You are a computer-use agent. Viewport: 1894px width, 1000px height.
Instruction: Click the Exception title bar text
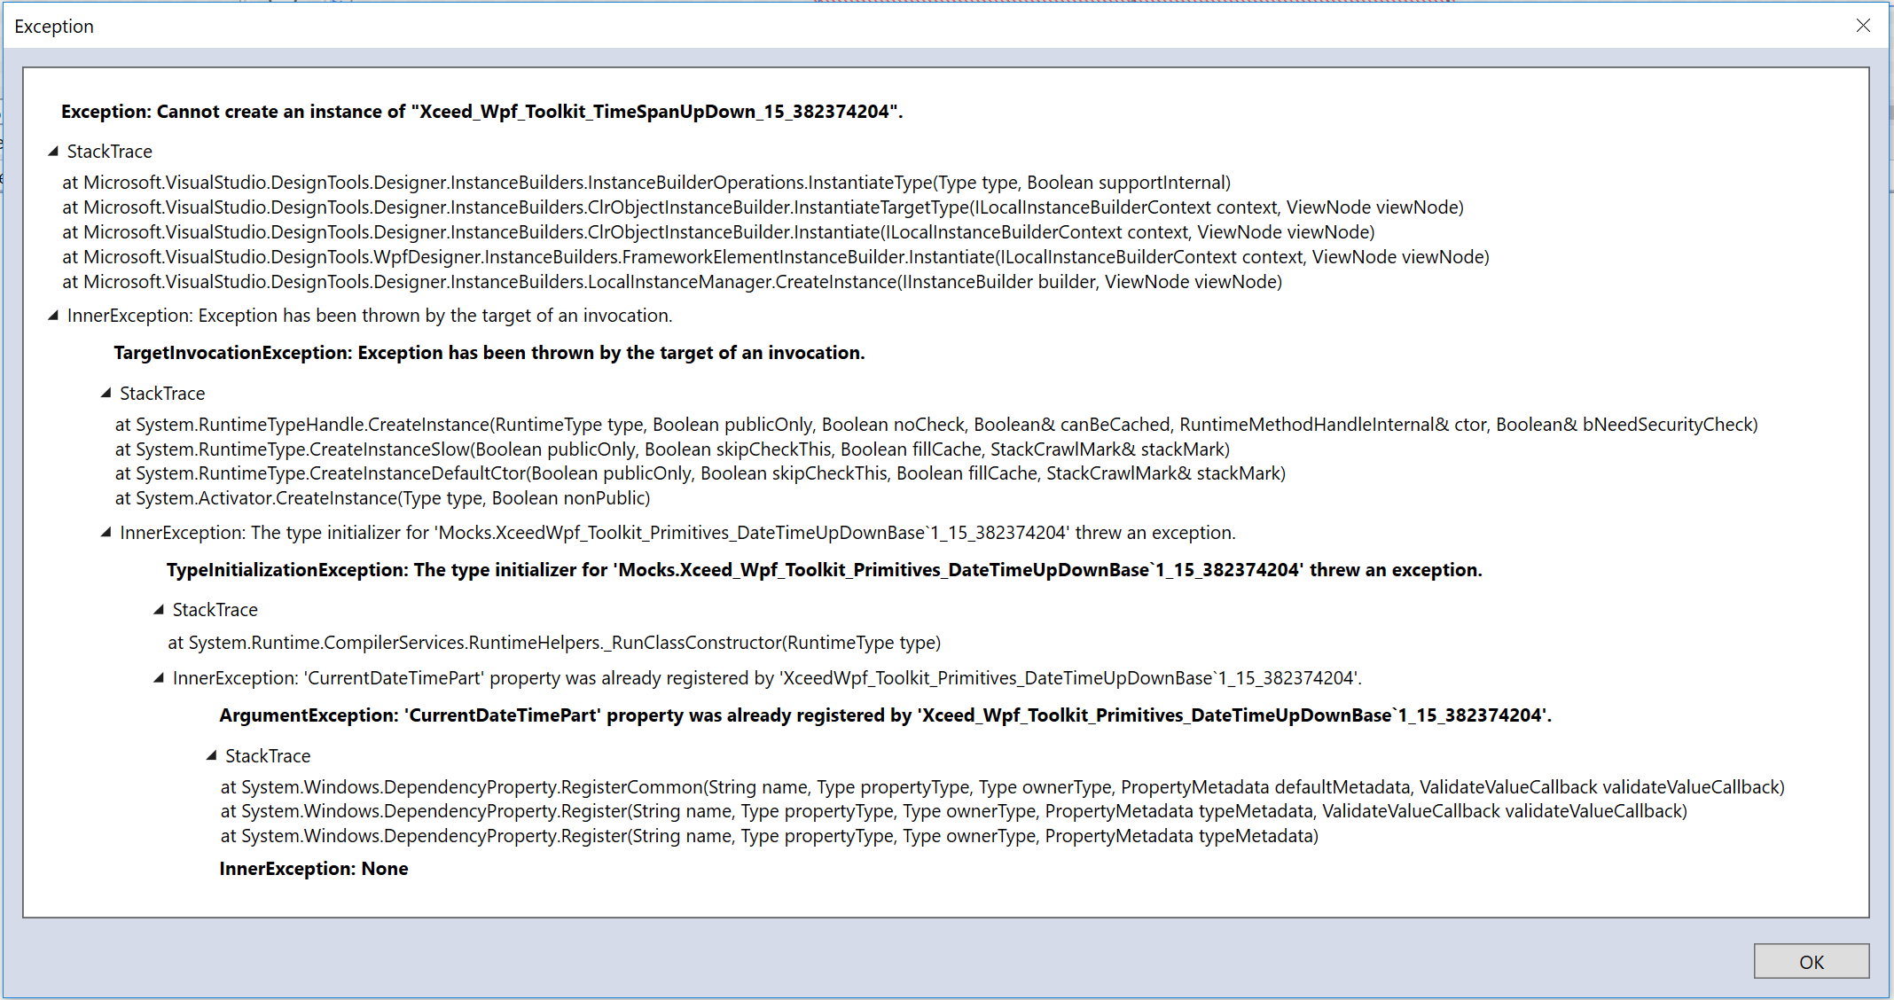pos(54,26)
